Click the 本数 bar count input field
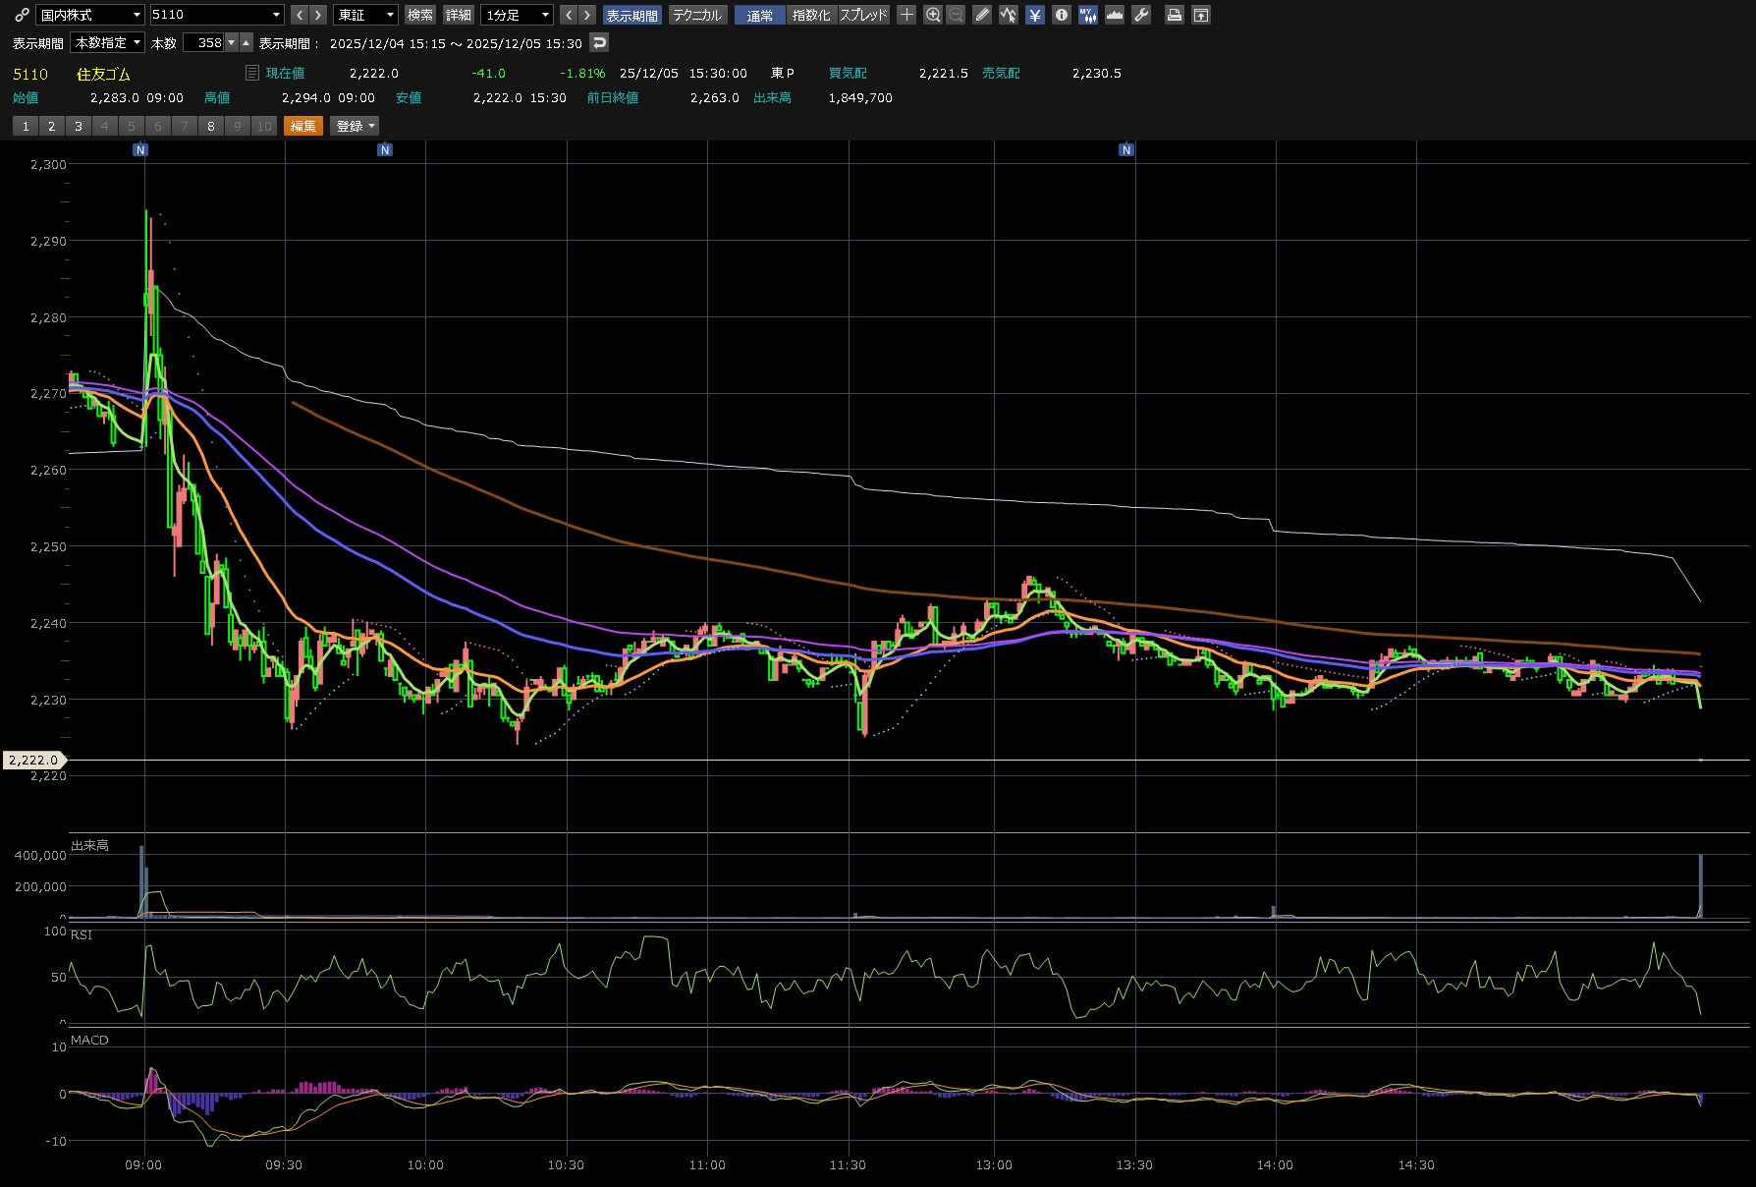 pos(204,43)
